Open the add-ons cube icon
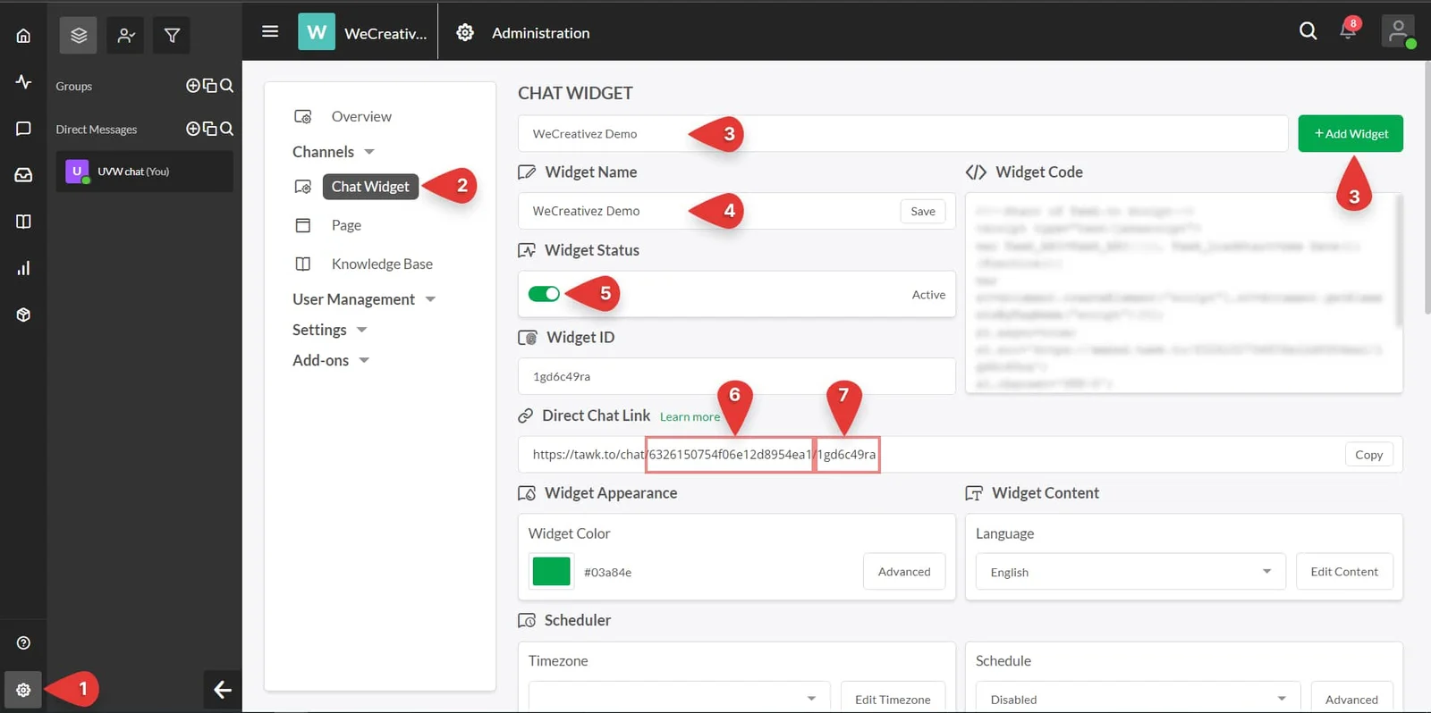 (x=23, y=315)
